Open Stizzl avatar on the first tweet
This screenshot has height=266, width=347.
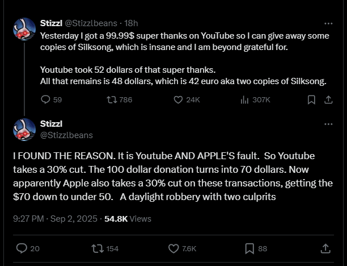point(24,29)
